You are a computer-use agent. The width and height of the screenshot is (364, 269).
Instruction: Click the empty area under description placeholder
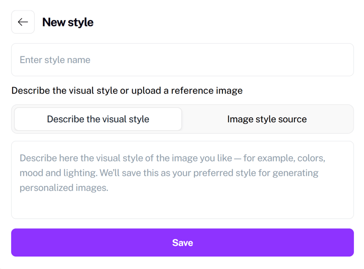pyautogui.click(x=182, y=206)
